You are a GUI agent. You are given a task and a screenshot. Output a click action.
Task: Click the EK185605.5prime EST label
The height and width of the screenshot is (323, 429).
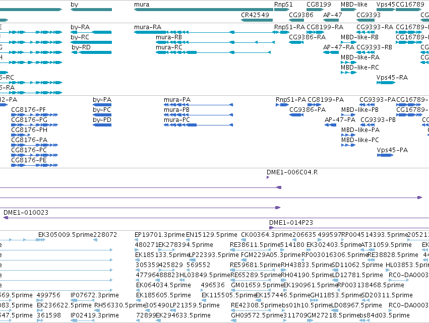pyautogui.click(x=163, y=295)
